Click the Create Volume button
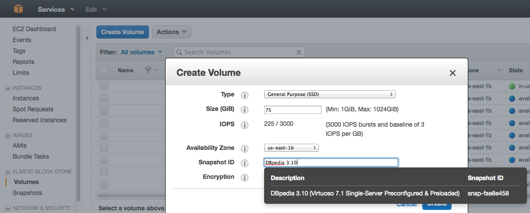530x213 pixels. click(x=122, y=32)
